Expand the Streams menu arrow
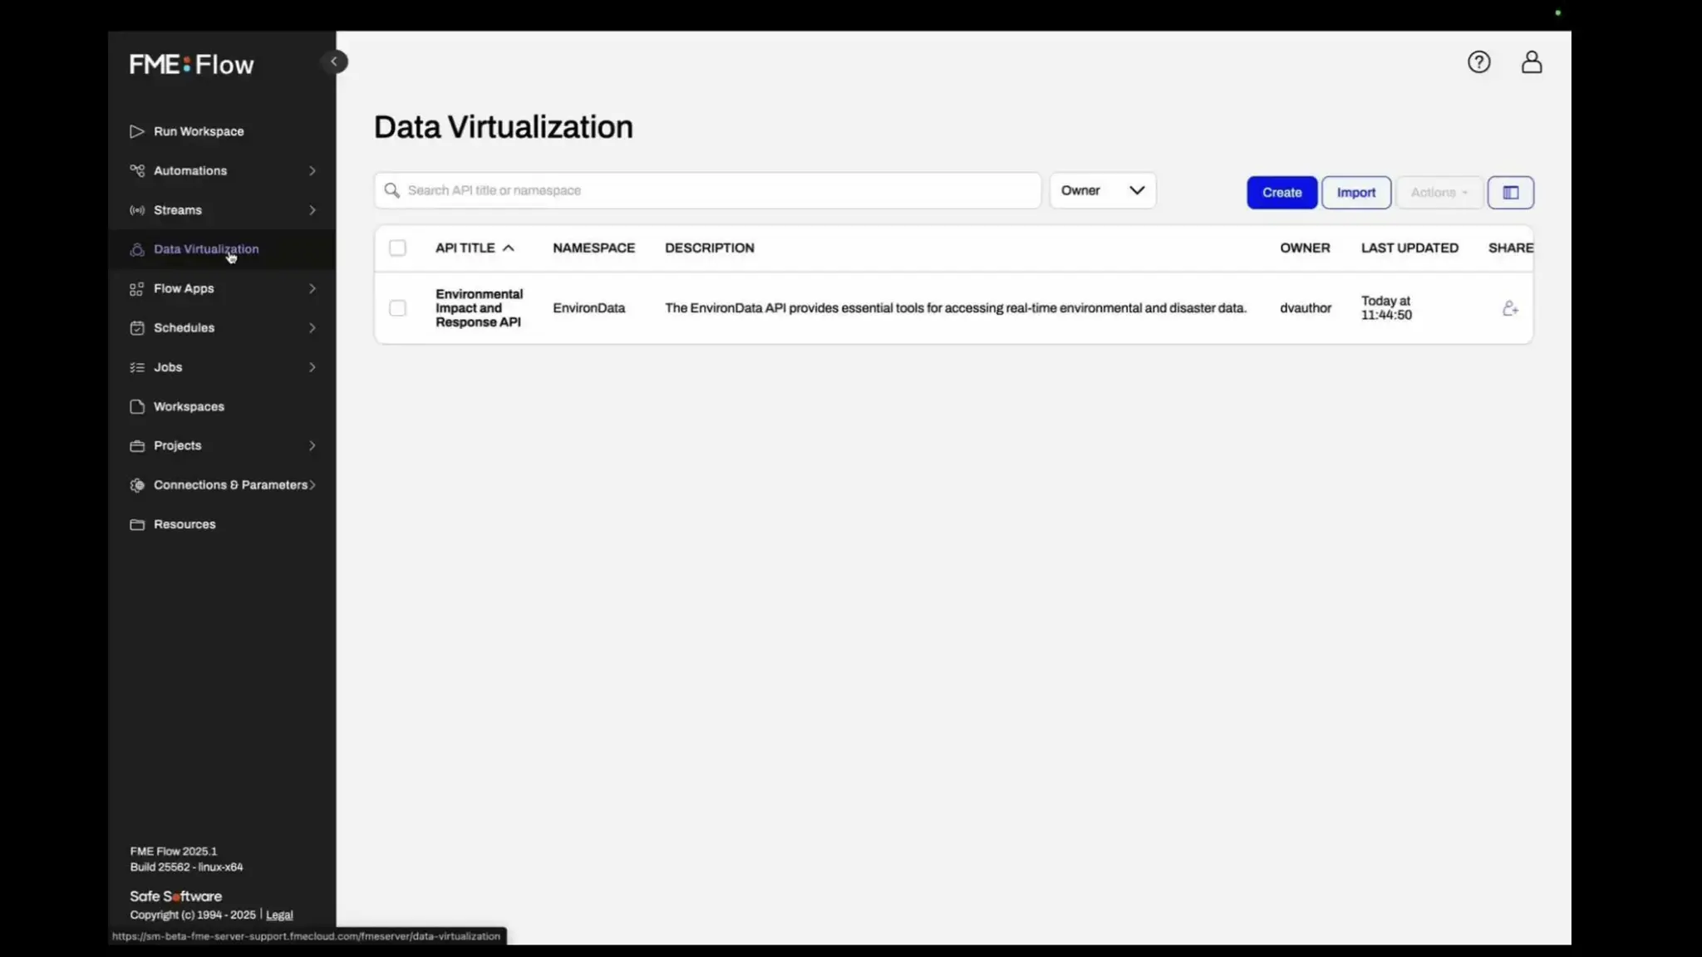 [x=312, y=210]
